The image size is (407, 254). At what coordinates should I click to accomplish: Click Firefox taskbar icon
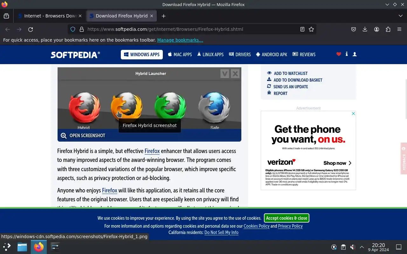click(39, 247)
